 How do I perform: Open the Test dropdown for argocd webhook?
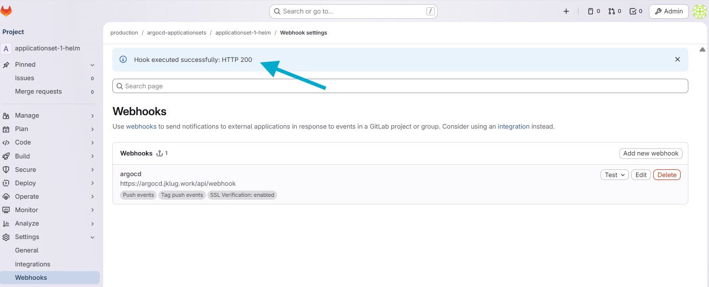tap(614, 175)
